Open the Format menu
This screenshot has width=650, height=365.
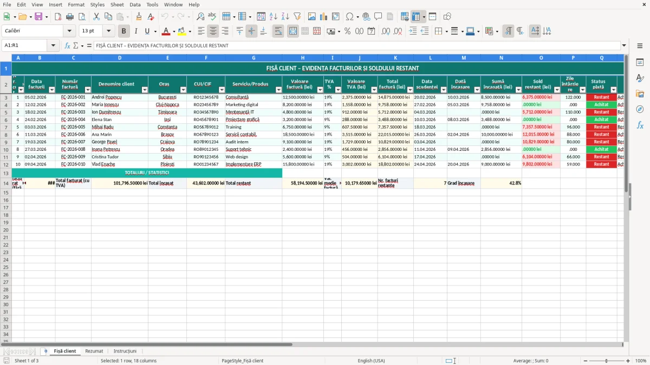point(76,4)
